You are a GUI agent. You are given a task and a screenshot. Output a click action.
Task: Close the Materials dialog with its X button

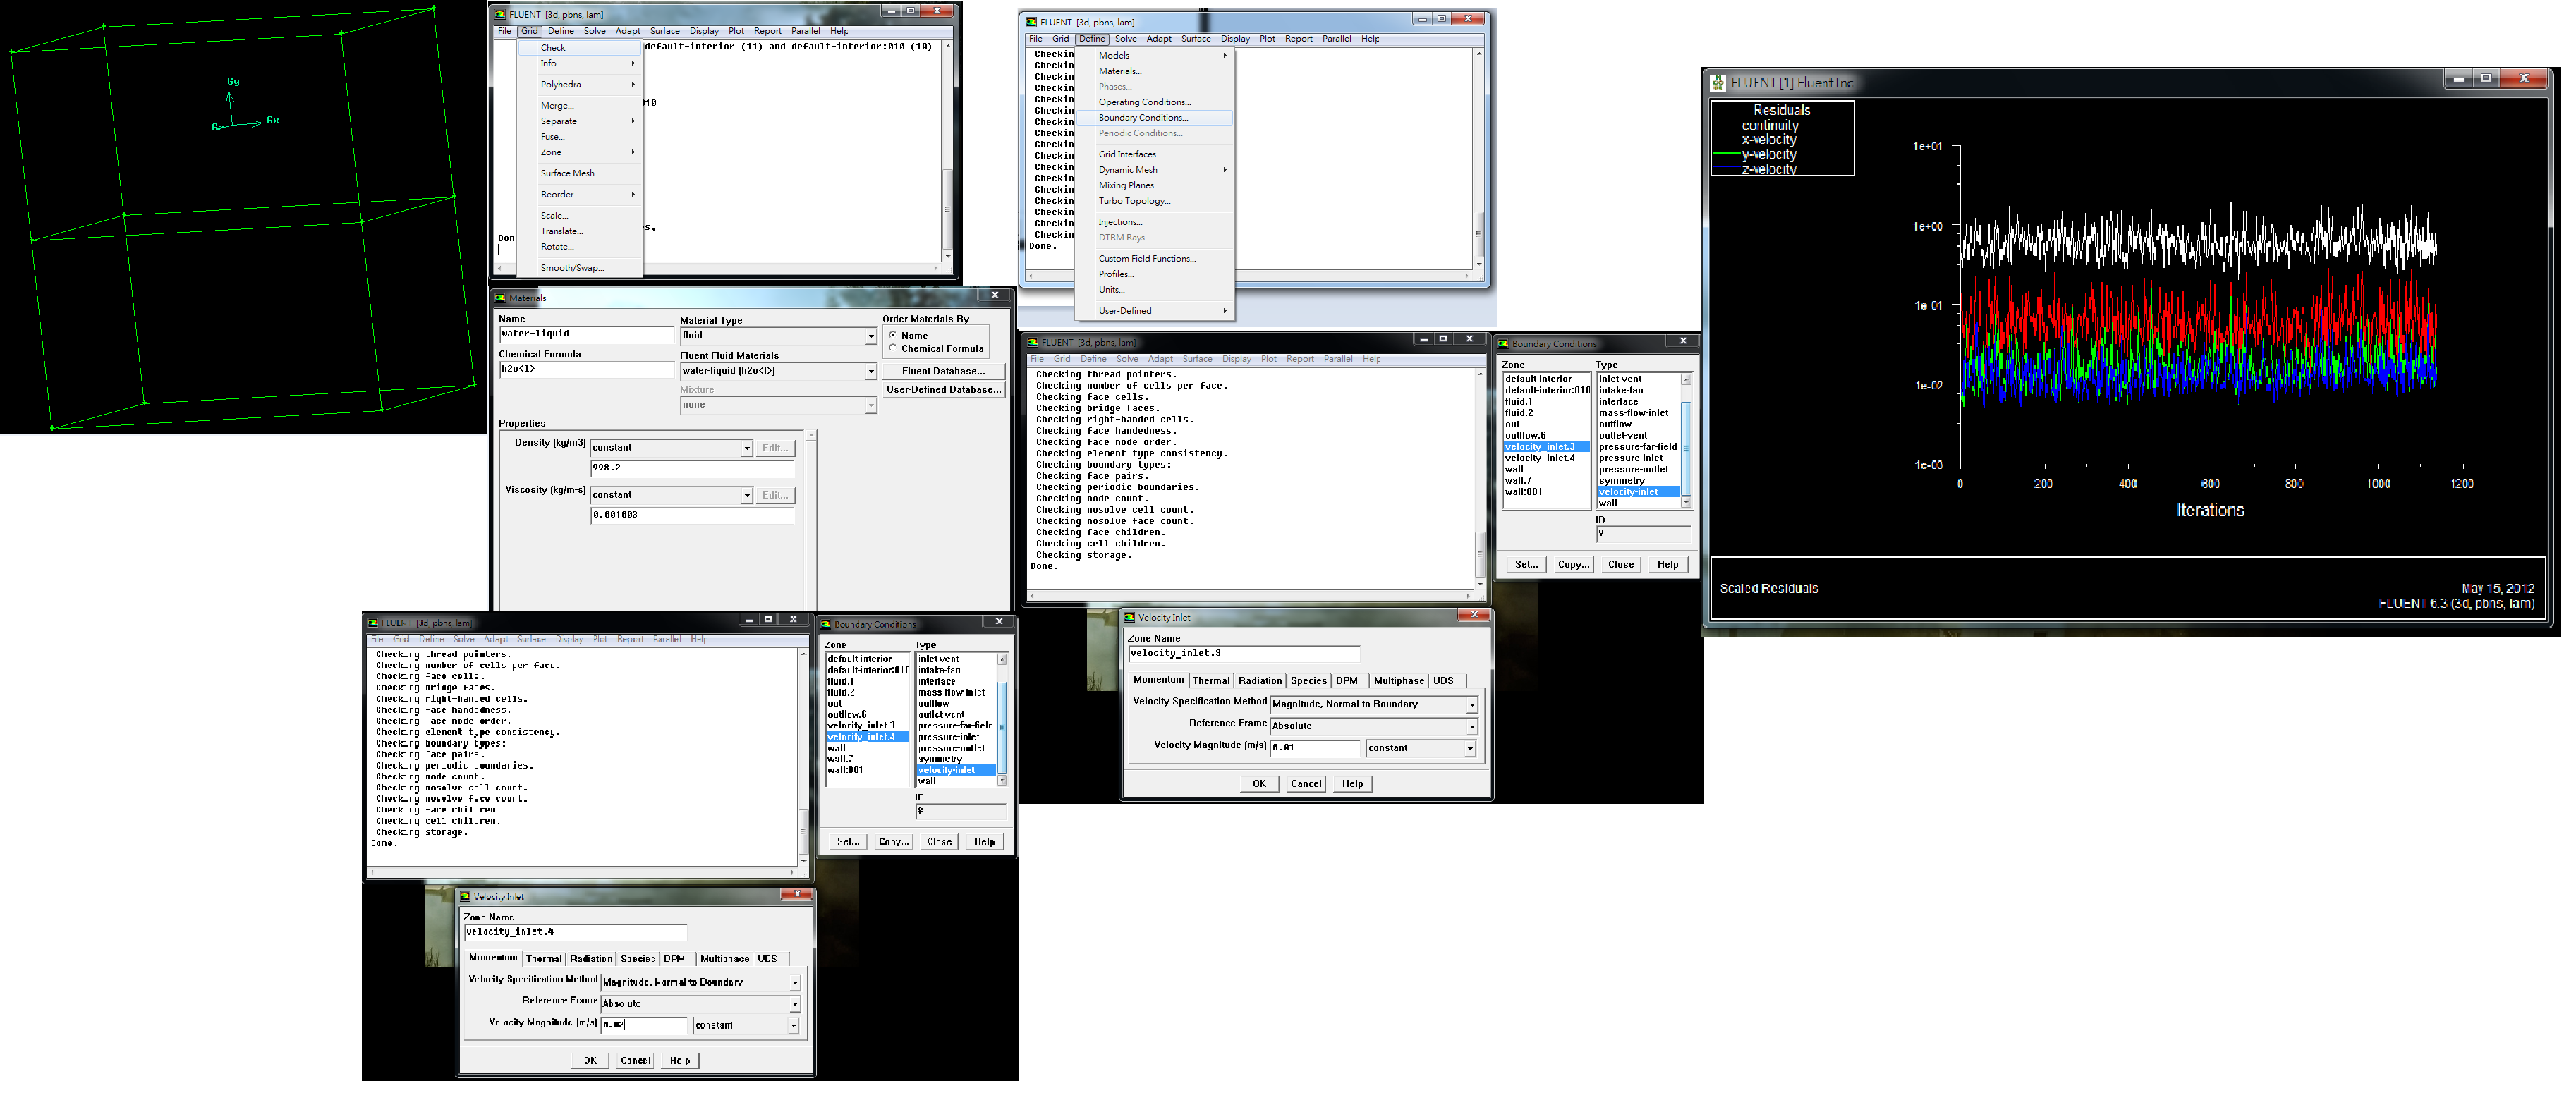point(994,295)
